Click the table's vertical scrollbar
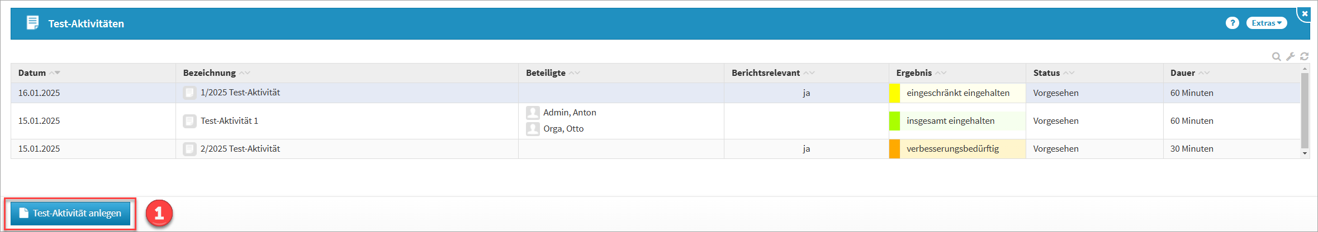Viewport: 1318px width, 232px height. (1305, 112)
